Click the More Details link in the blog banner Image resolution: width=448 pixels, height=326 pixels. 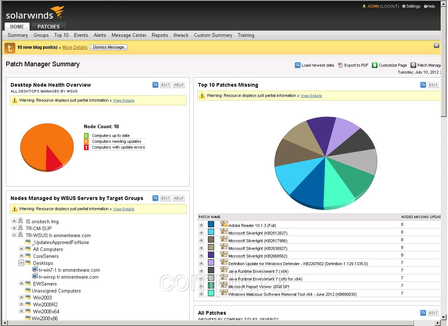coord(74,47)
